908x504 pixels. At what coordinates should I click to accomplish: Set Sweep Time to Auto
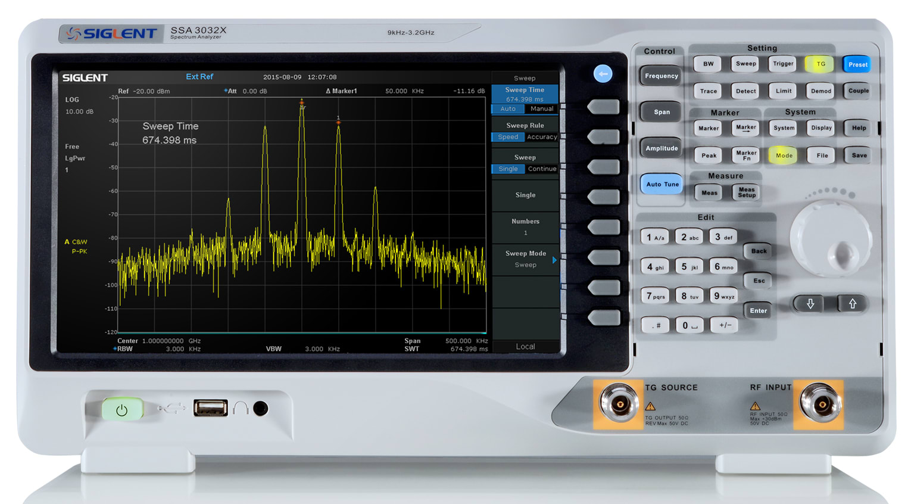click(x=508, y=109)
